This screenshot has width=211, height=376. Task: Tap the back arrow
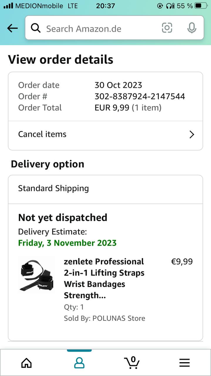[x=12, y=28]
